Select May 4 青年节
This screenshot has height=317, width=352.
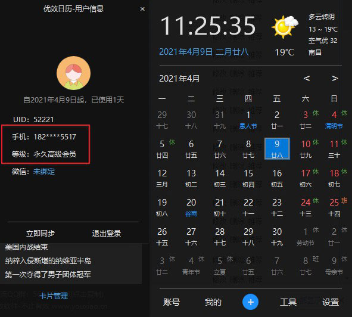[x=191, y=266]
